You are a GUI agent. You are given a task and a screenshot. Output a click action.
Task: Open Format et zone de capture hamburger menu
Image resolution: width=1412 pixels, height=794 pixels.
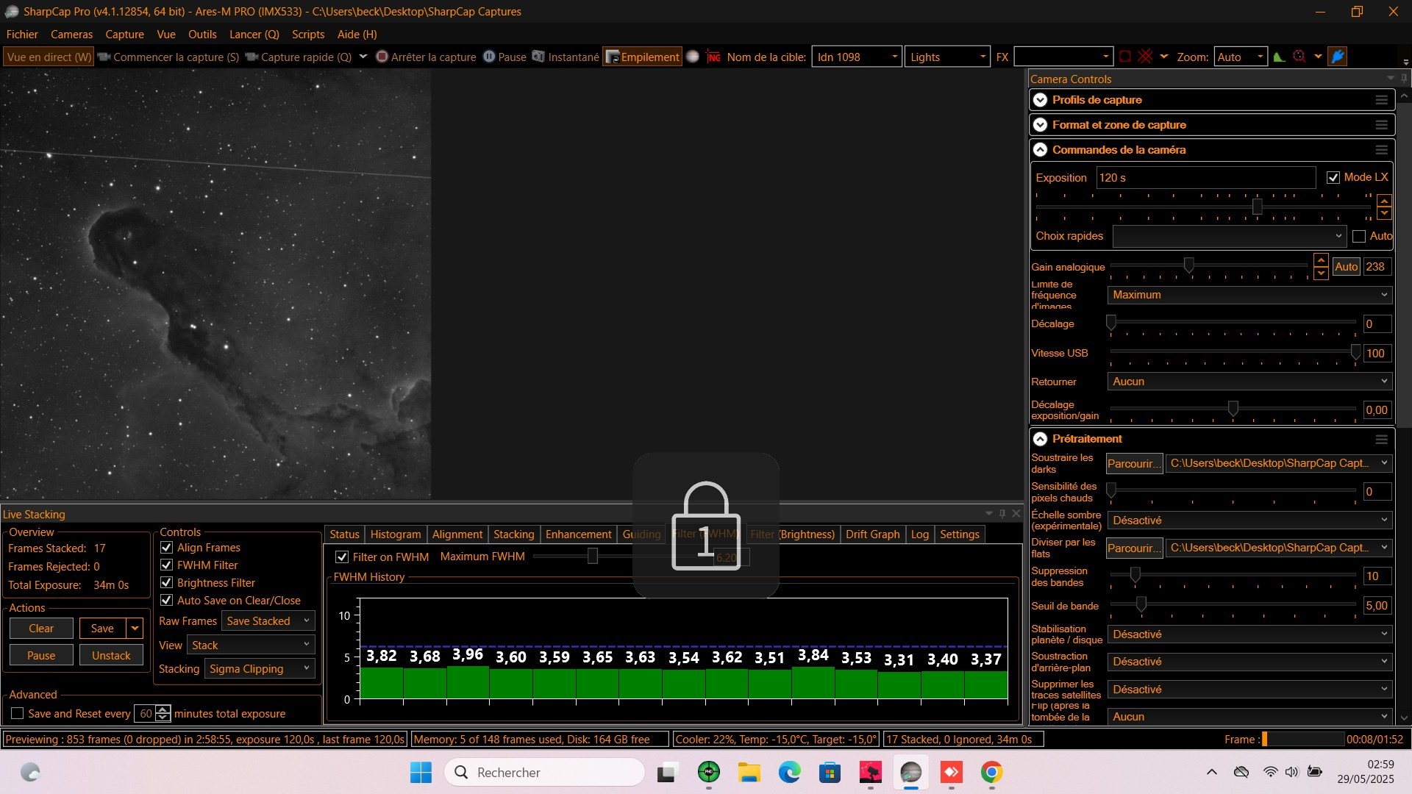[1381, 125]
